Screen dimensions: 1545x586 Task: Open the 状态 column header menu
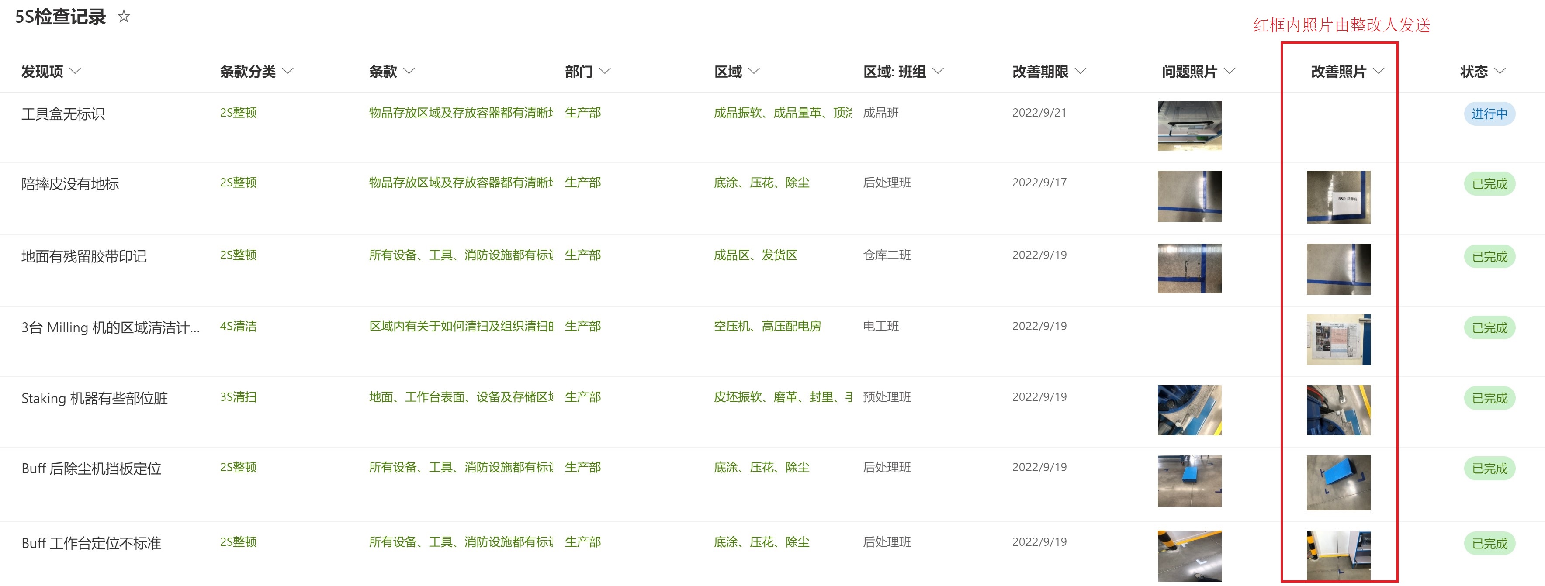[1500, 71]
